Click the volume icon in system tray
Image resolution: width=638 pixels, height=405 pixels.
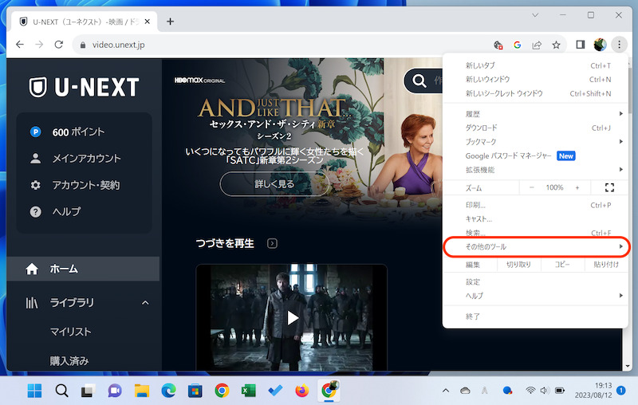coord(545,391)
